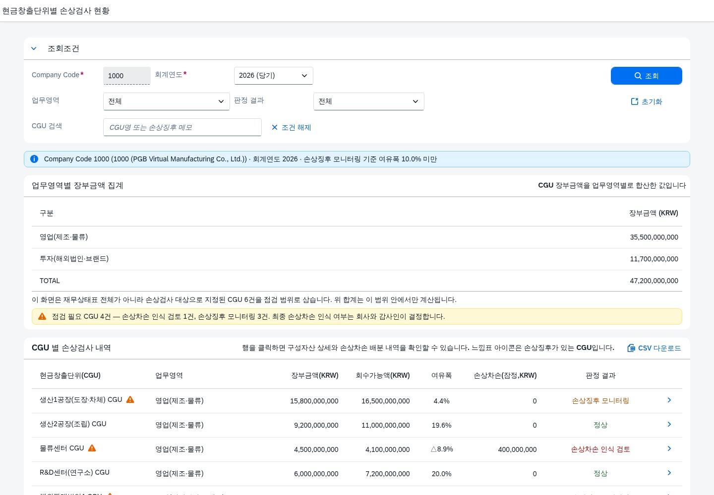
Task: Click the 판정 결과 column header
Action: [600, 376]
